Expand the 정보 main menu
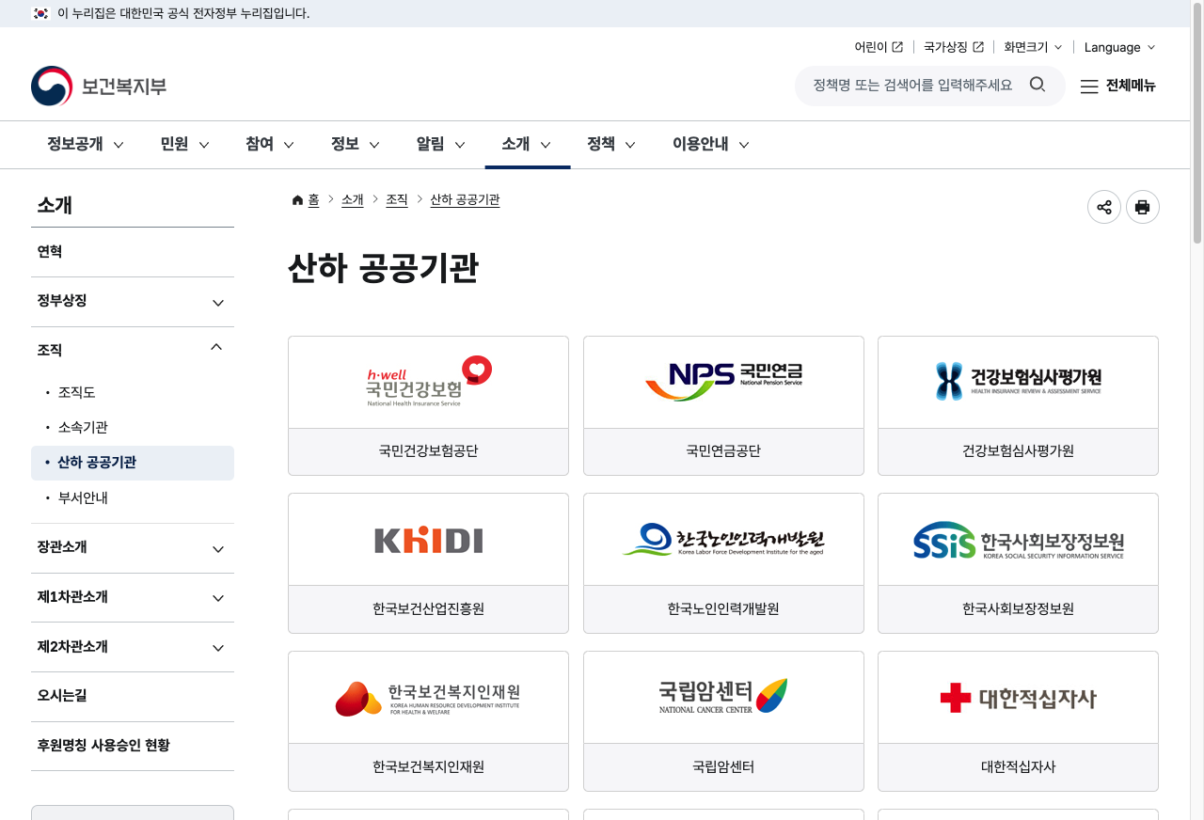 pos(356,144)
